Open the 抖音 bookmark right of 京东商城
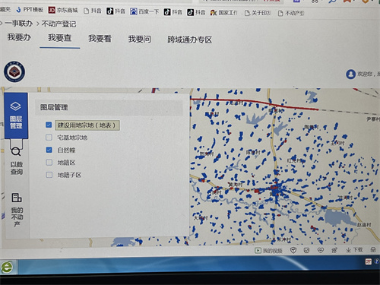The width and height of the screenshot is (380, 285). (93, 11)
